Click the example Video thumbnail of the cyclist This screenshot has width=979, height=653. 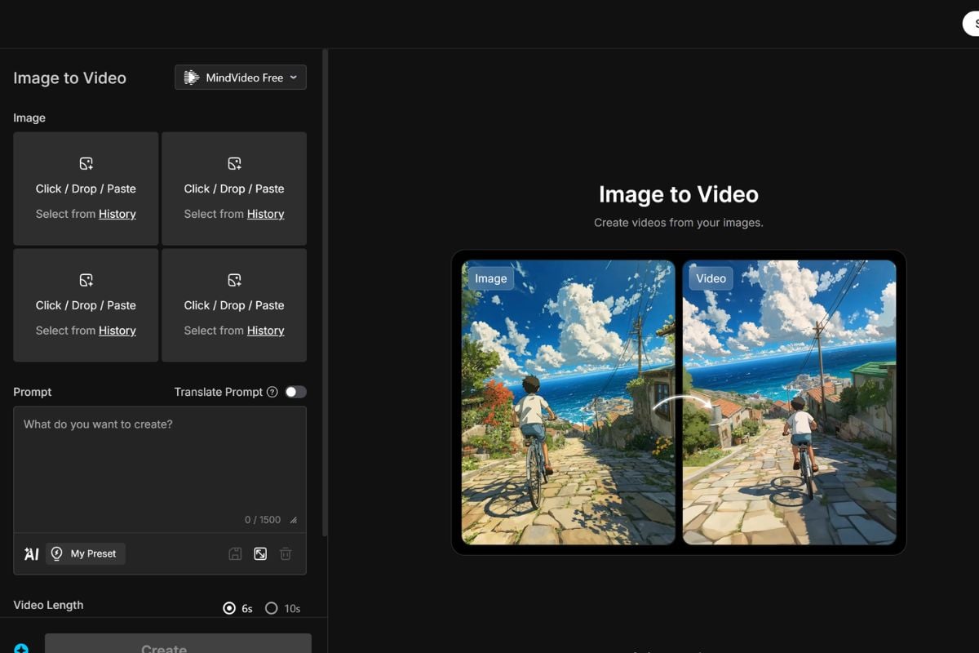[x=790, y=402]
